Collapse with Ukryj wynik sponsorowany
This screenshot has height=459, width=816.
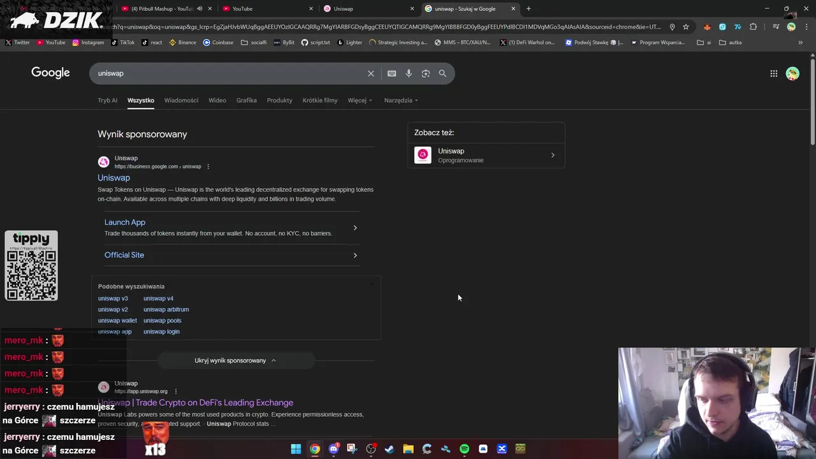point(235,361)
